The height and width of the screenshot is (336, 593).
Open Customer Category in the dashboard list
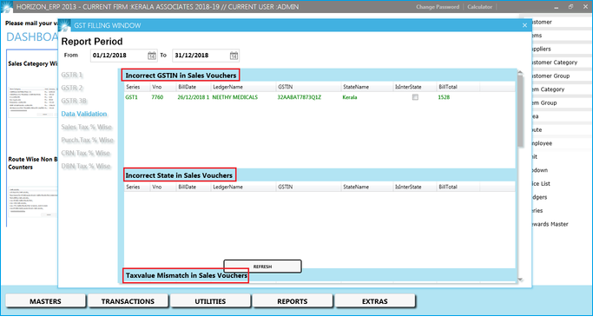(555, 63)
